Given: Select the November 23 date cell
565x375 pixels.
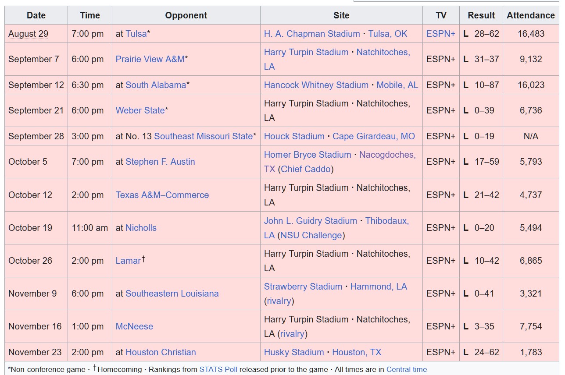Looking at the screenshot, I should pyautogui.click(x=35, y=352).
